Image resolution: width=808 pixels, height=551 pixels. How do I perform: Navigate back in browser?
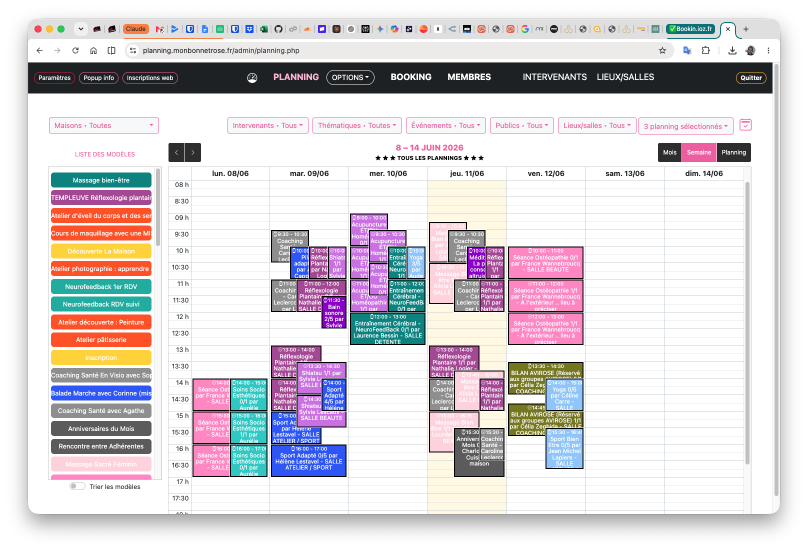39,50
